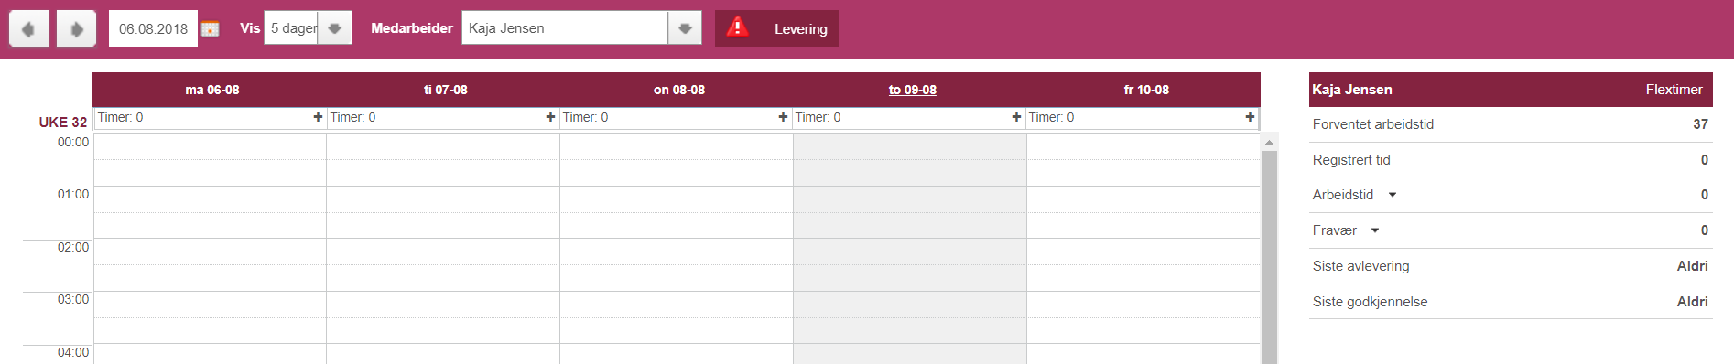Open the to 09-08 day link
This screenshot has height=364, width=1734.
(x=912, y=90)
